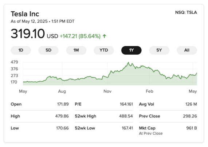Click the 52wk Low row label
Screen dimensions: 208x147
coord(85,128)
